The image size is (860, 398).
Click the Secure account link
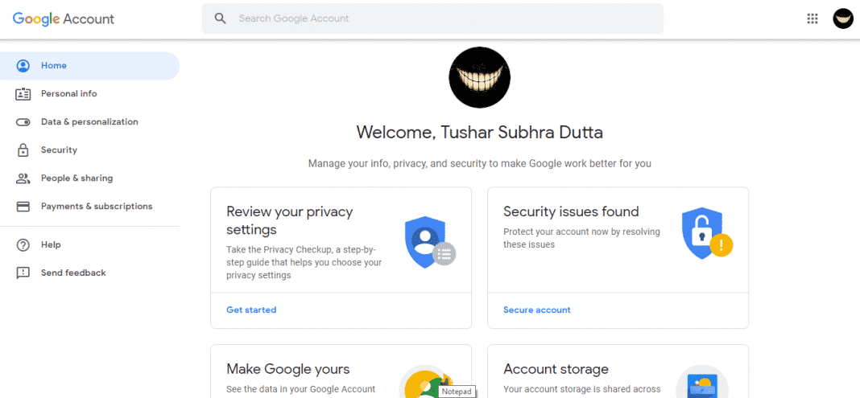(537, 310)
